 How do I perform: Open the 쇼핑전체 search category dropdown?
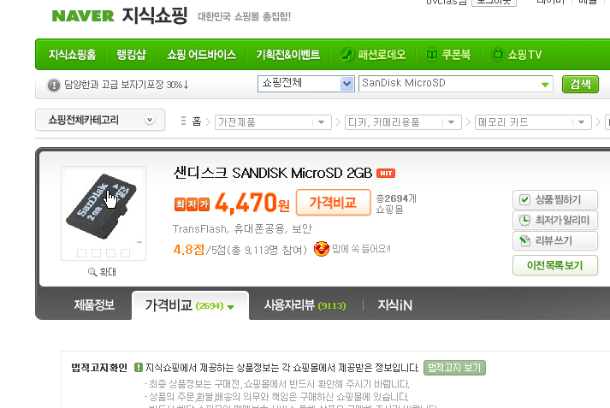tap(305, 84)
